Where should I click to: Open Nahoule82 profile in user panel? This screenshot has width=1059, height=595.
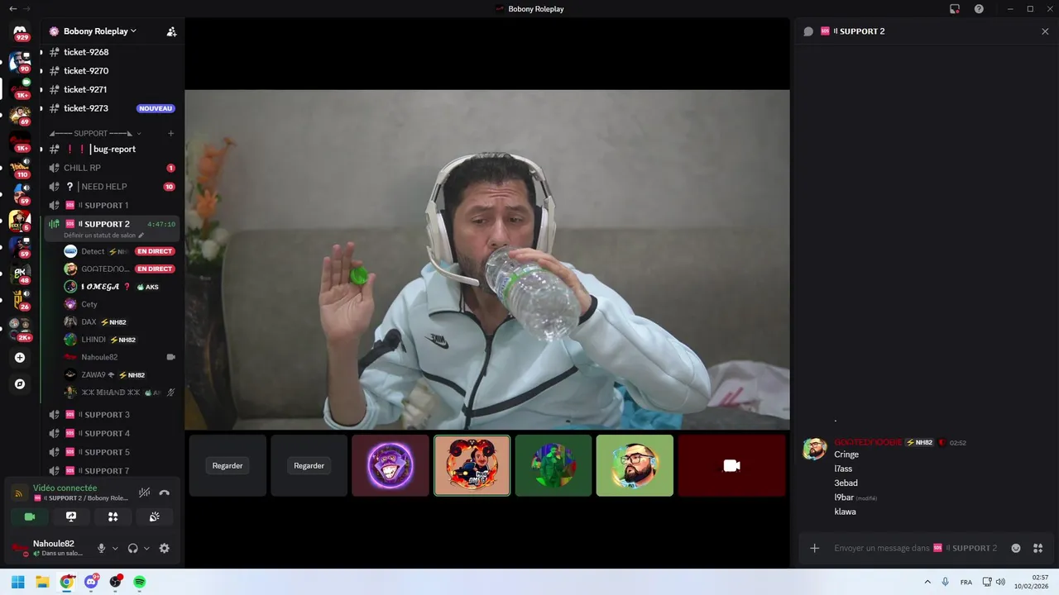point(49,548)
